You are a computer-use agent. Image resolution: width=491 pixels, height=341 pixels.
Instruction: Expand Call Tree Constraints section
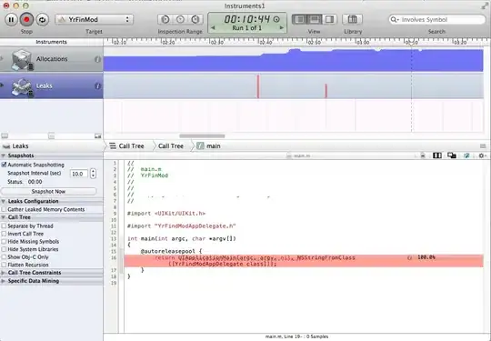(4, 273)
